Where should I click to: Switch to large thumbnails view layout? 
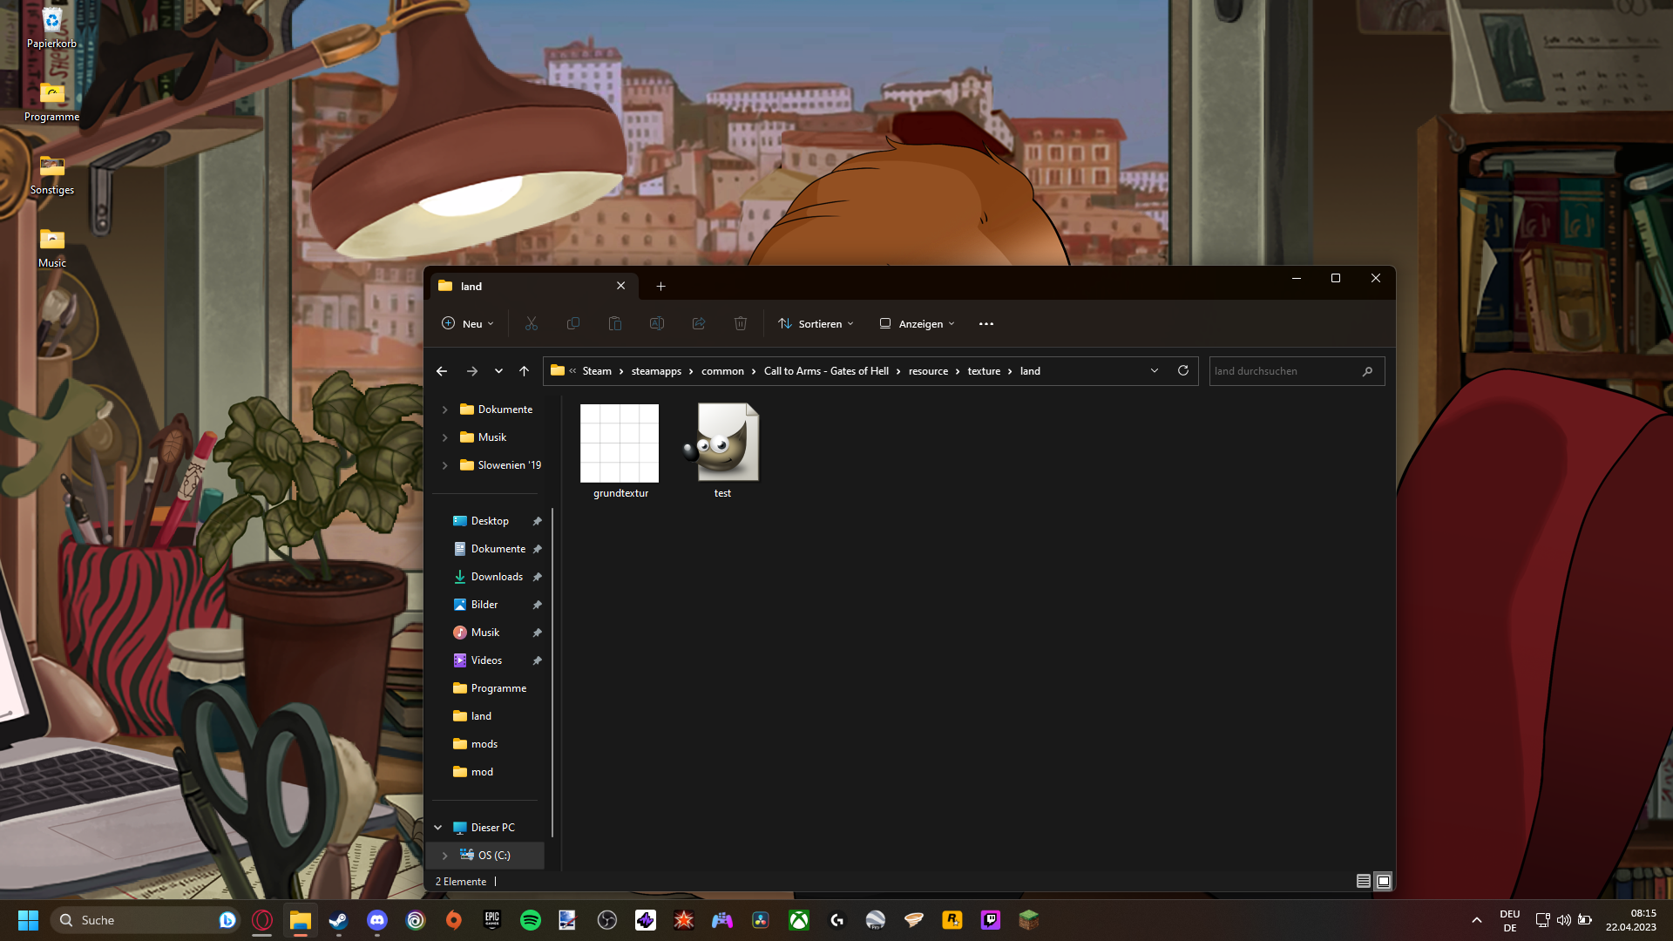pos(1383,881)
